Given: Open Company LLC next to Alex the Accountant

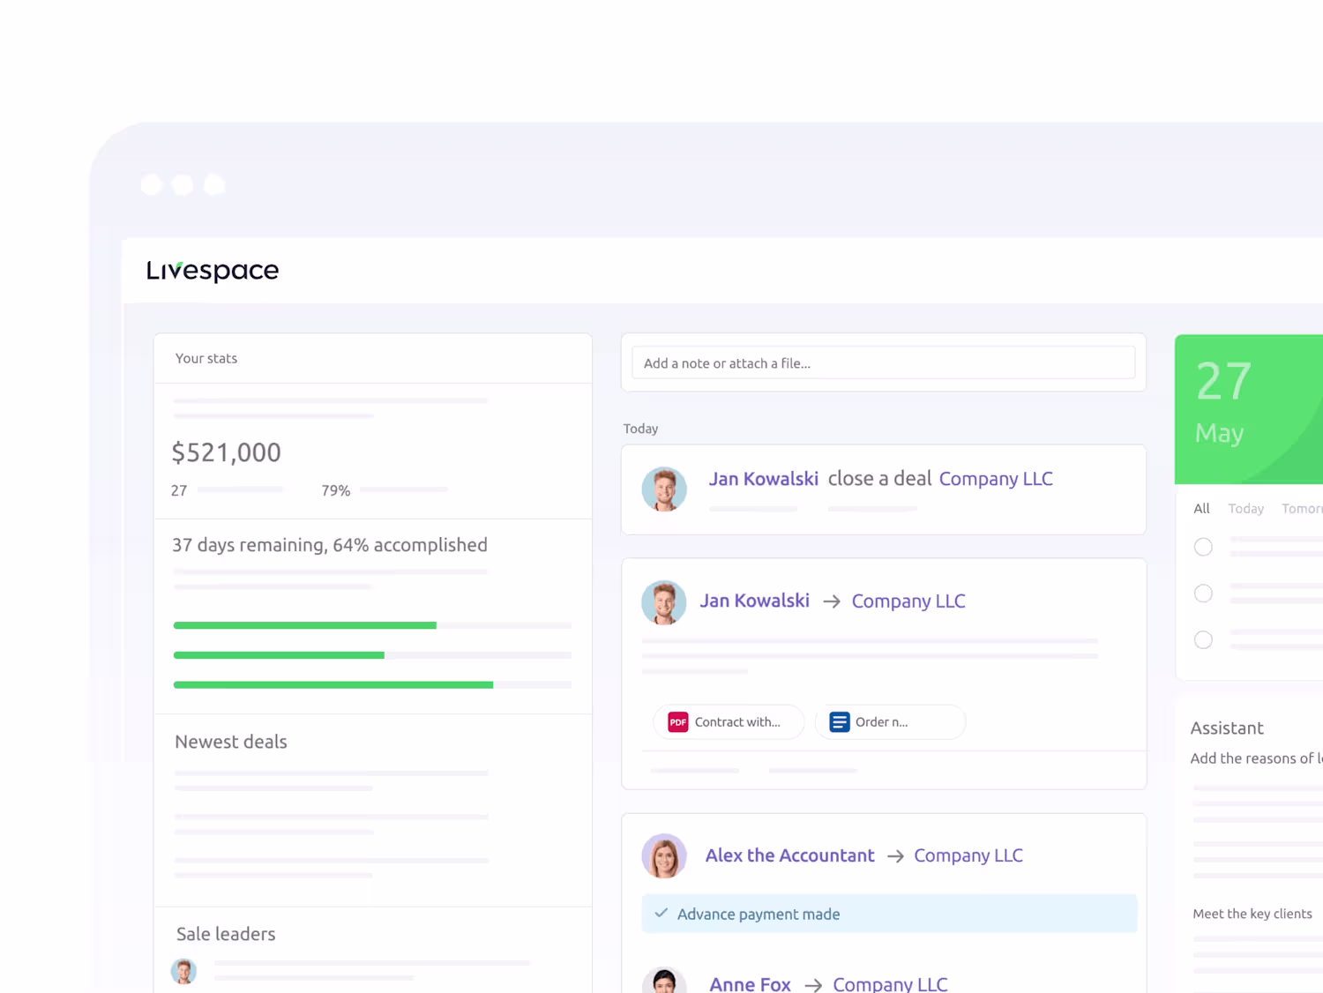Looking at the screenshot, I should pyautogui.click(x=968, y=855).
